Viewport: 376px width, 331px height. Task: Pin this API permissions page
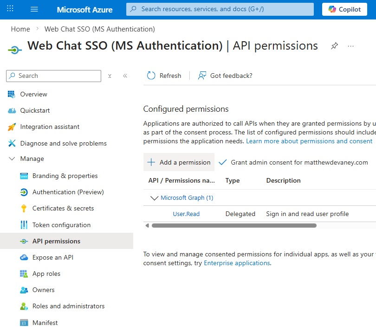[x=334, y=46]
